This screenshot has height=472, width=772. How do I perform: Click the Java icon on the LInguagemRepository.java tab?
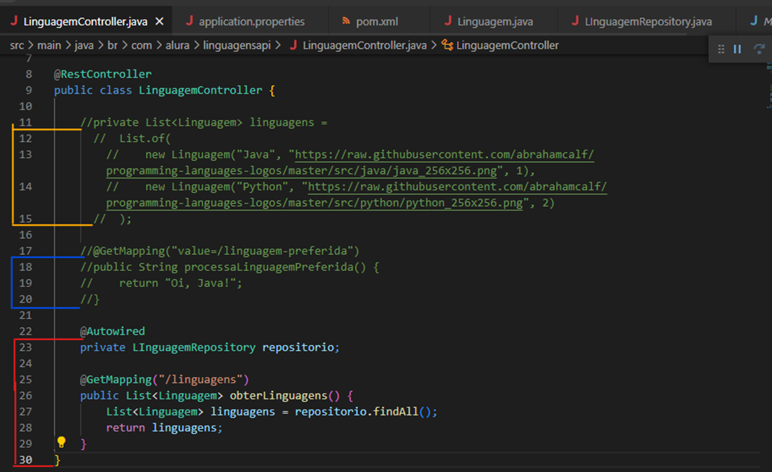[x=575, y=21]
